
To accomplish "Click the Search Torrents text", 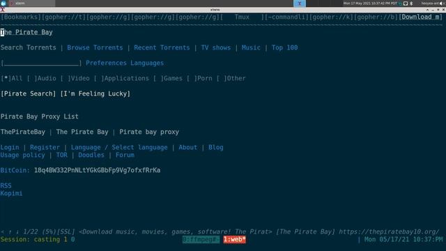I will coord(29,47).
